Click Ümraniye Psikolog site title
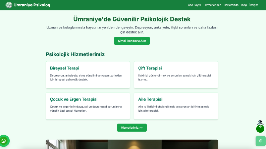Viewport: 266px width, 149px height. tap(32, 5)
